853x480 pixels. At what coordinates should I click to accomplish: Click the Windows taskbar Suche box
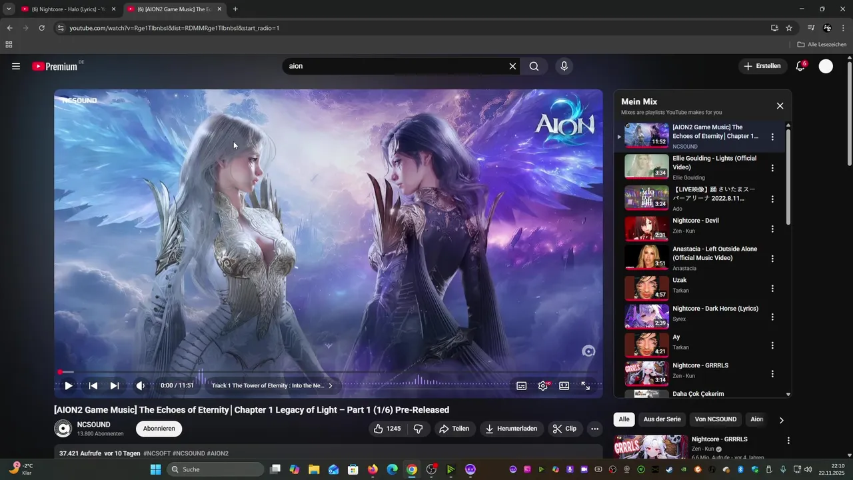[215, 469]
